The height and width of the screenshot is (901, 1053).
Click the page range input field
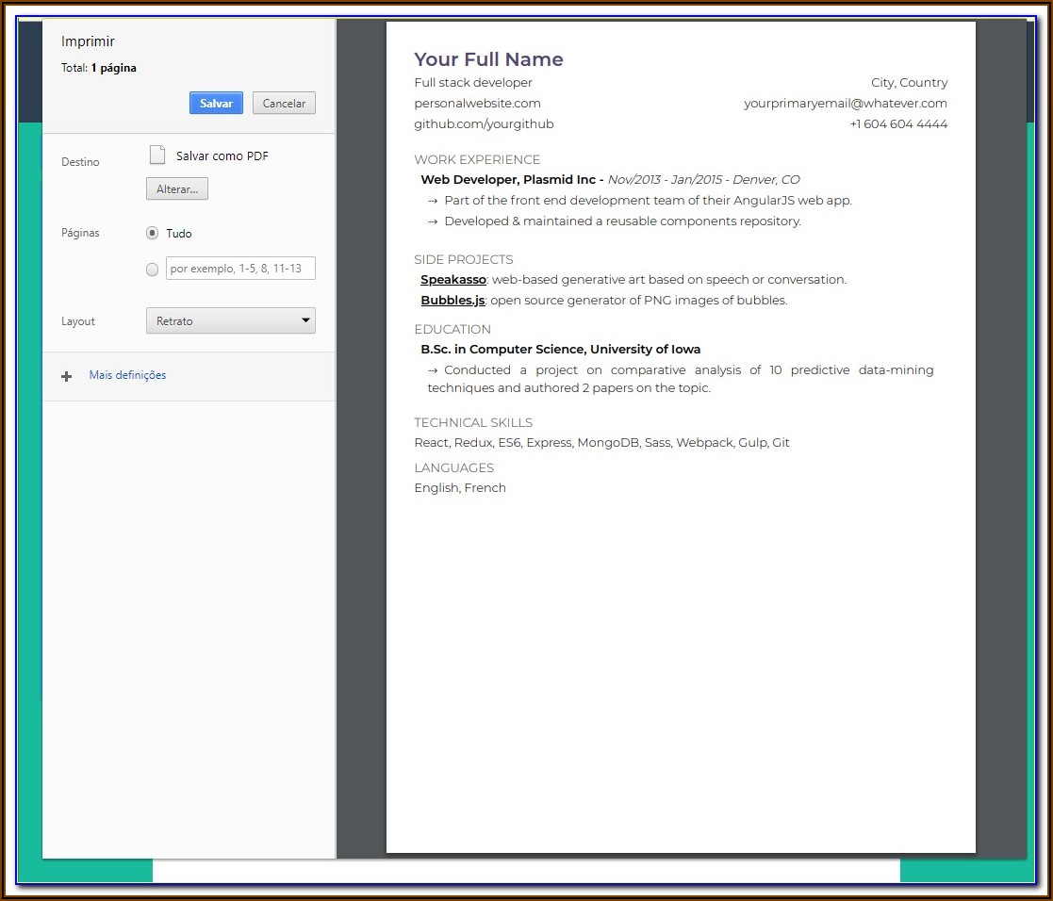239,268
